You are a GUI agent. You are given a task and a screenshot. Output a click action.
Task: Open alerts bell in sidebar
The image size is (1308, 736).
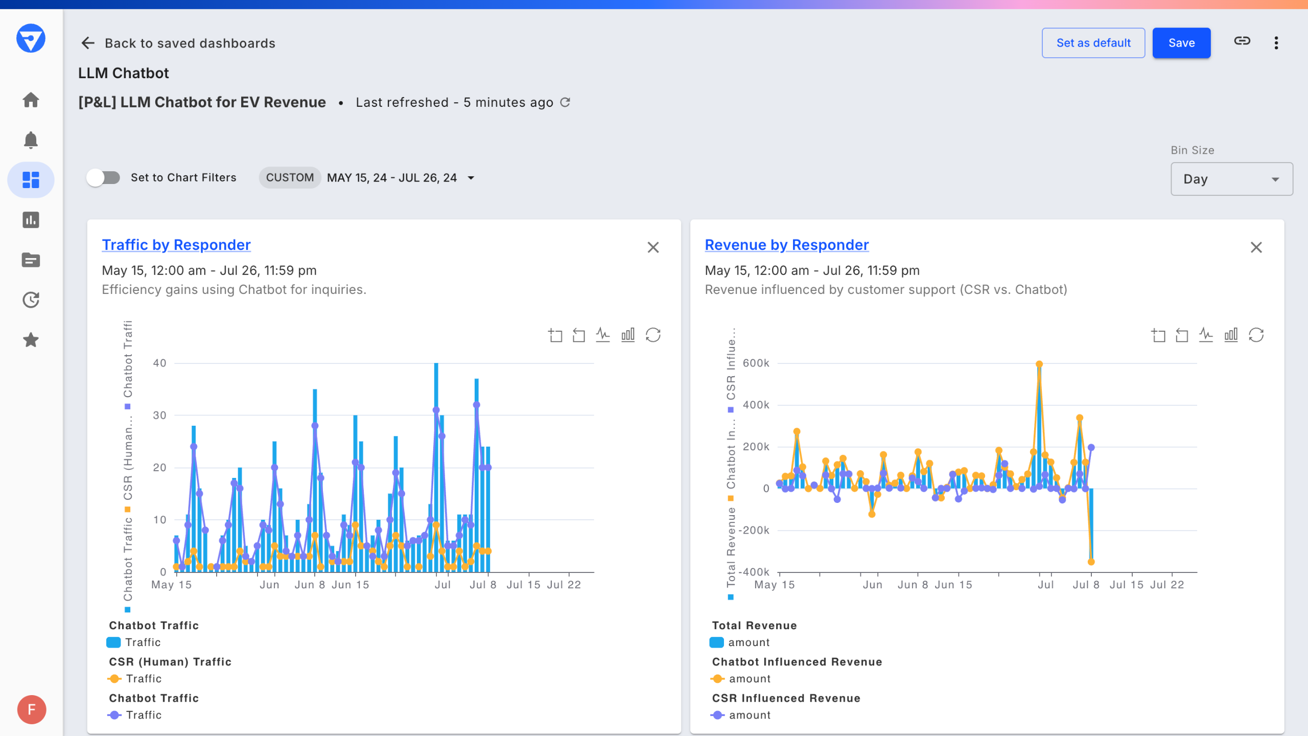(31, 140)
